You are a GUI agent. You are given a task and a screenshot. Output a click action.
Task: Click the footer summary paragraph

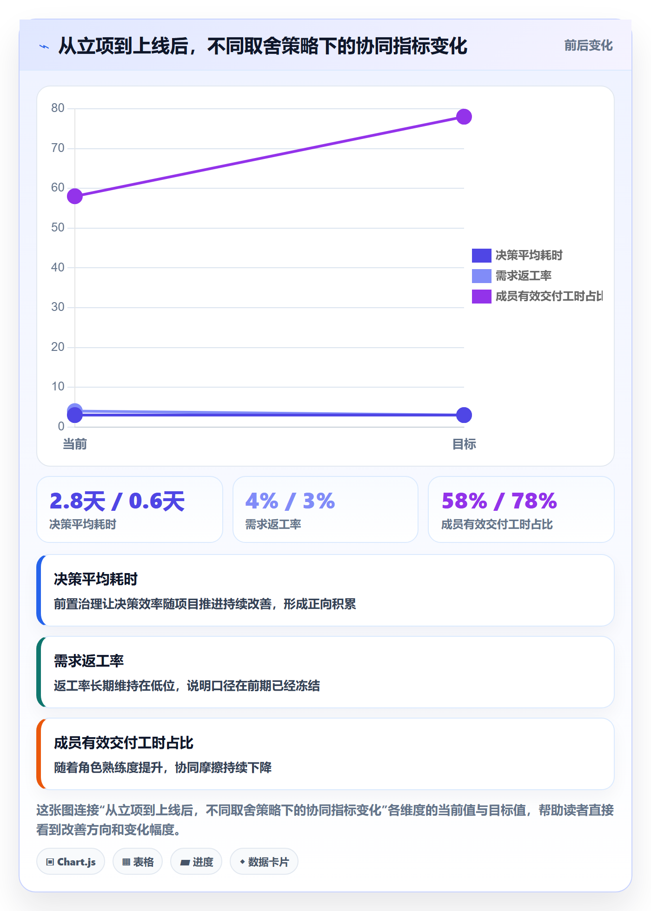325,820
